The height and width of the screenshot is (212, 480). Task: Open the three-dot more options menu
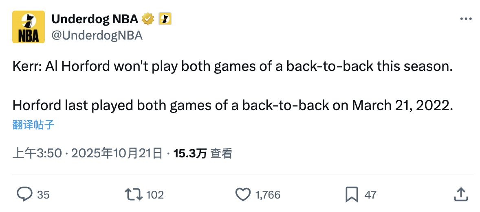(x=466, y=19)
